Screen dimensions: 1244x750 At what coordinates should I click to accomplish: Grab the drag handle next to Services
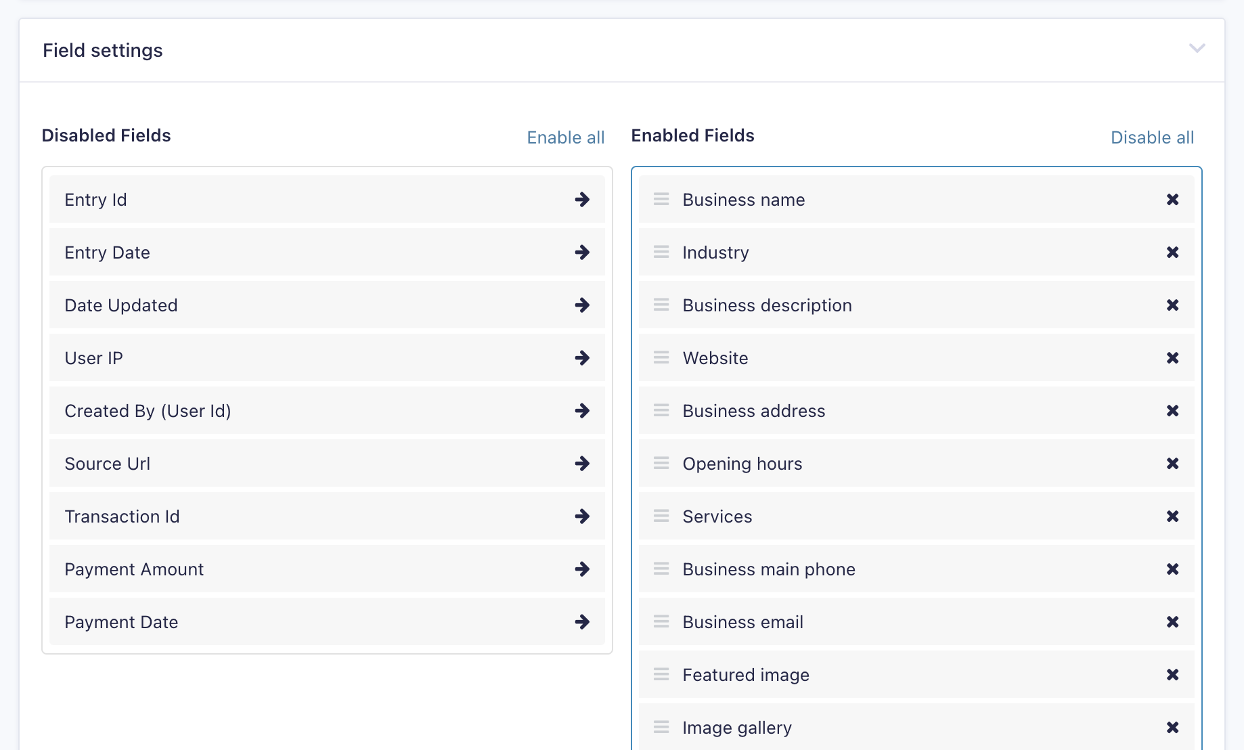click(x=661, y=516)
